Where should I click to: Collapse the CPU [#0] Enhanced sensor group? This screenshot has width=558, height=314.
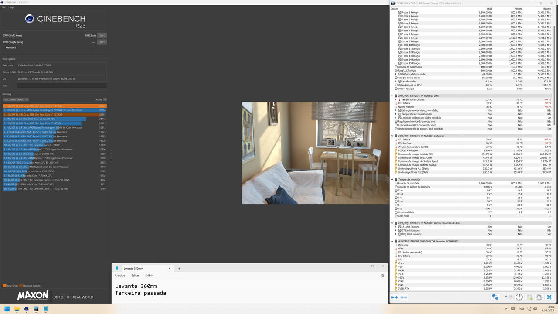[x=392, y=136]
